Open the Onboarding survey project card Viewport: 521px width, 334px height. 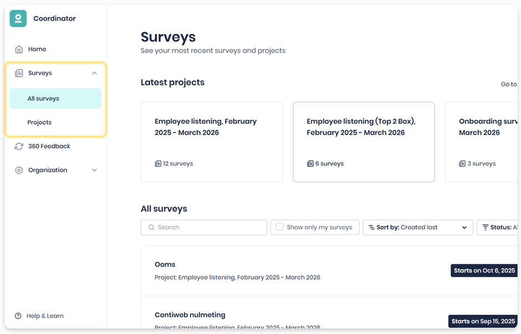(482, 142)
